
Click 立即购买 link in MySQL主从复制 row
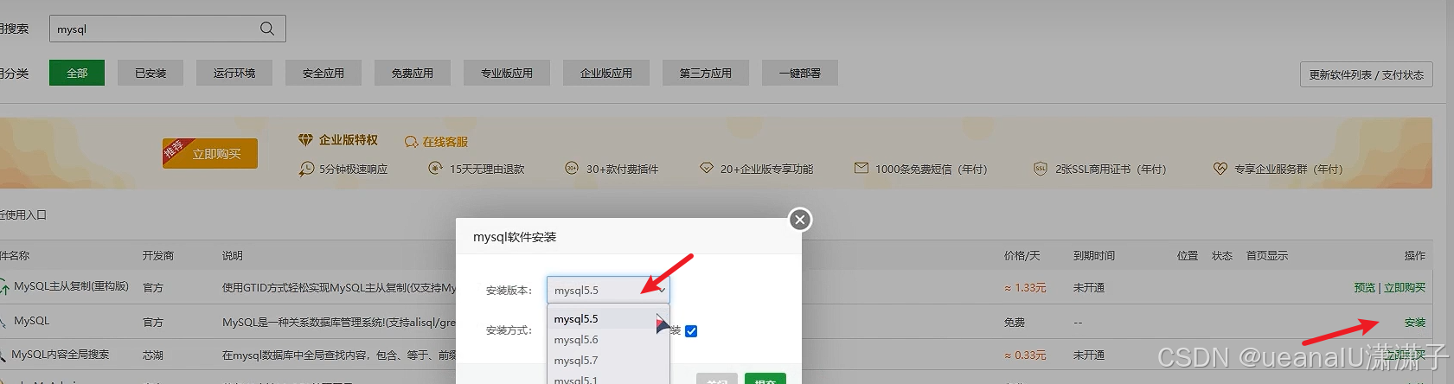(1405, 287)
